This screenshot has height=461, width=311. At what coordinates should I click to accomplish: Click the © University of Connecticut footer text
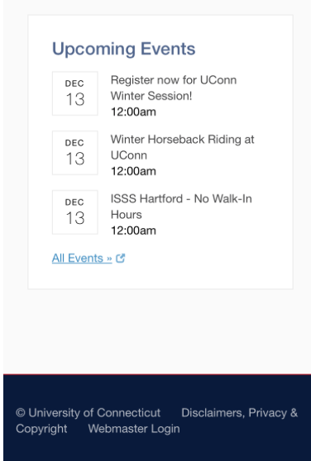(x=89, y=413)
